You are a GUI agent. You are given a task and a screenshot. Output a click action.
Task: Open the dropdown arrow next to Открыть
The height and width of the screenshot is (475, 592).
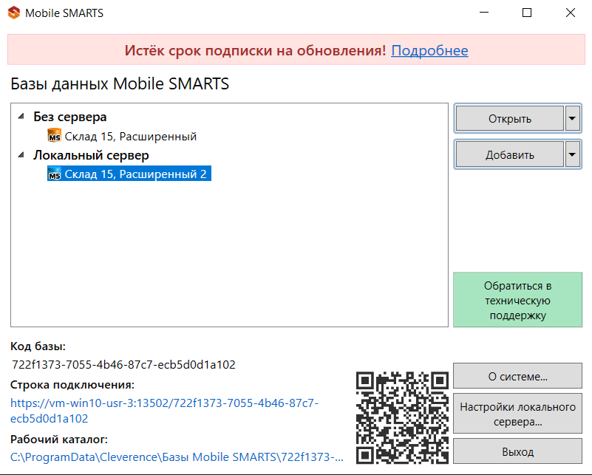click(572, 118)
